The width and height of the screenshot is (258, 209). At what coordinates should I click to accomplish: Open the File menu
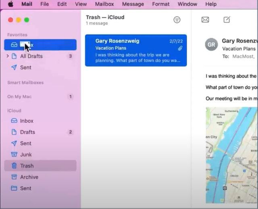(45, 4)
